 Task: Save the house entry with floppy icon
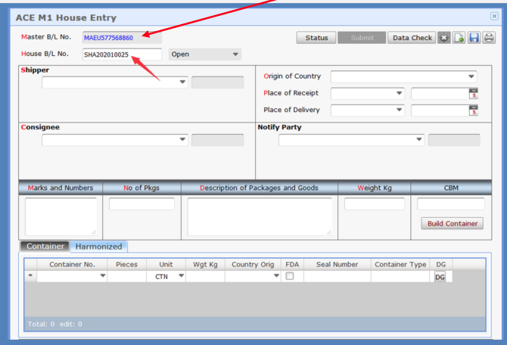(x=474, y=38)
